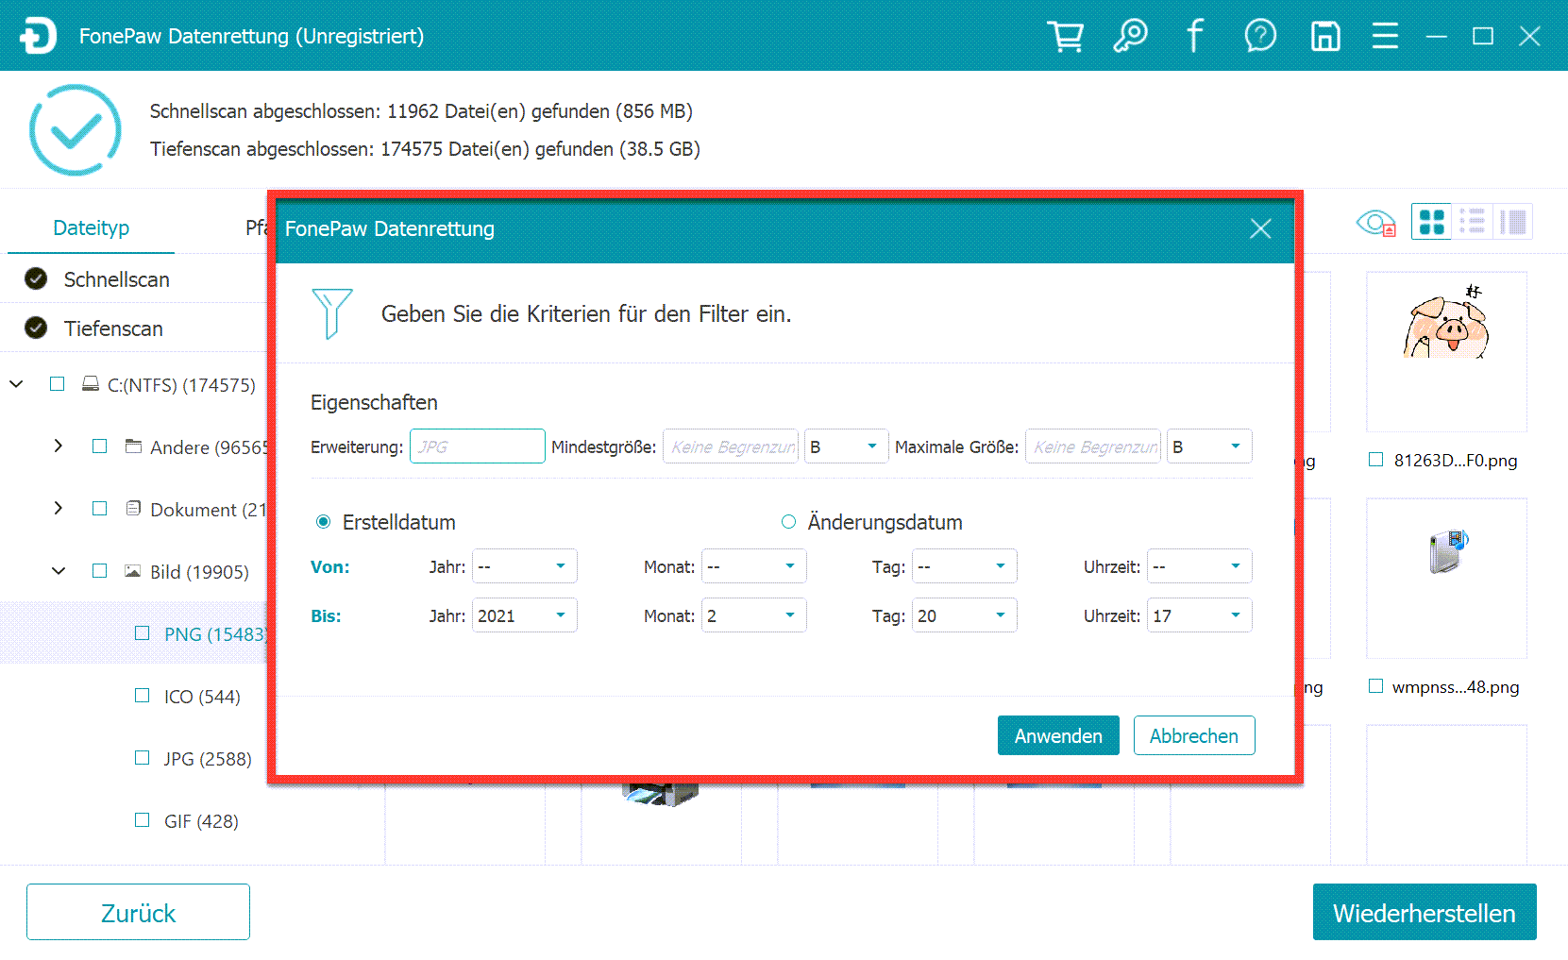Select the Schnellscan row
Screen dimensions: 1568x960
[134, 279]
